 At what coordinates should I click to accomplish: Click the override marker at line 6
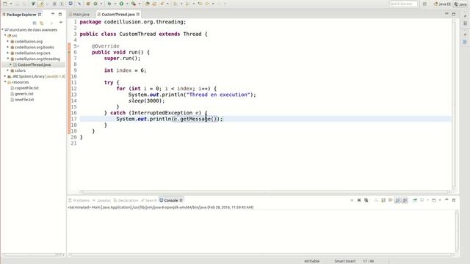click(69, 52)
